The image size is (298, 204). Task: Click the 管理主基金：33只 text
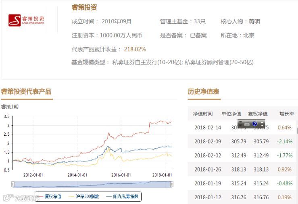click(x=183, y=21)
